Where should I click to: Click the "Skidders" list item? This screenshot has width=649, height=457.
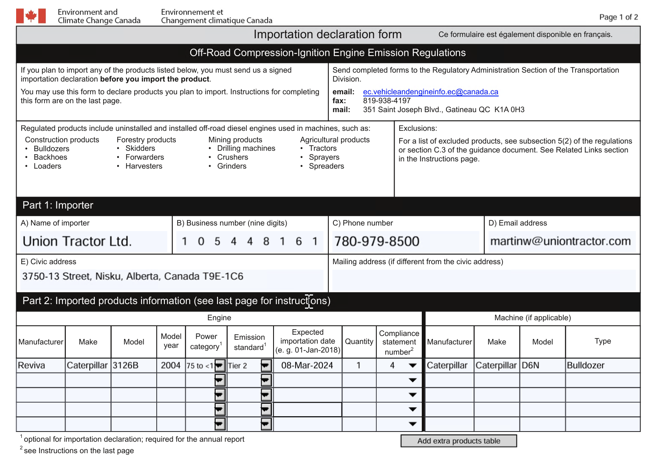(140, 148)
